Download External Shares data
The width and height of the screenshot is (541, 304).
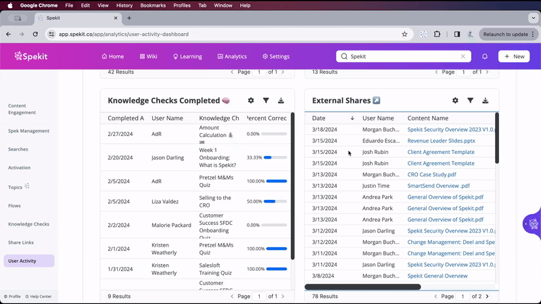(485, 100)
